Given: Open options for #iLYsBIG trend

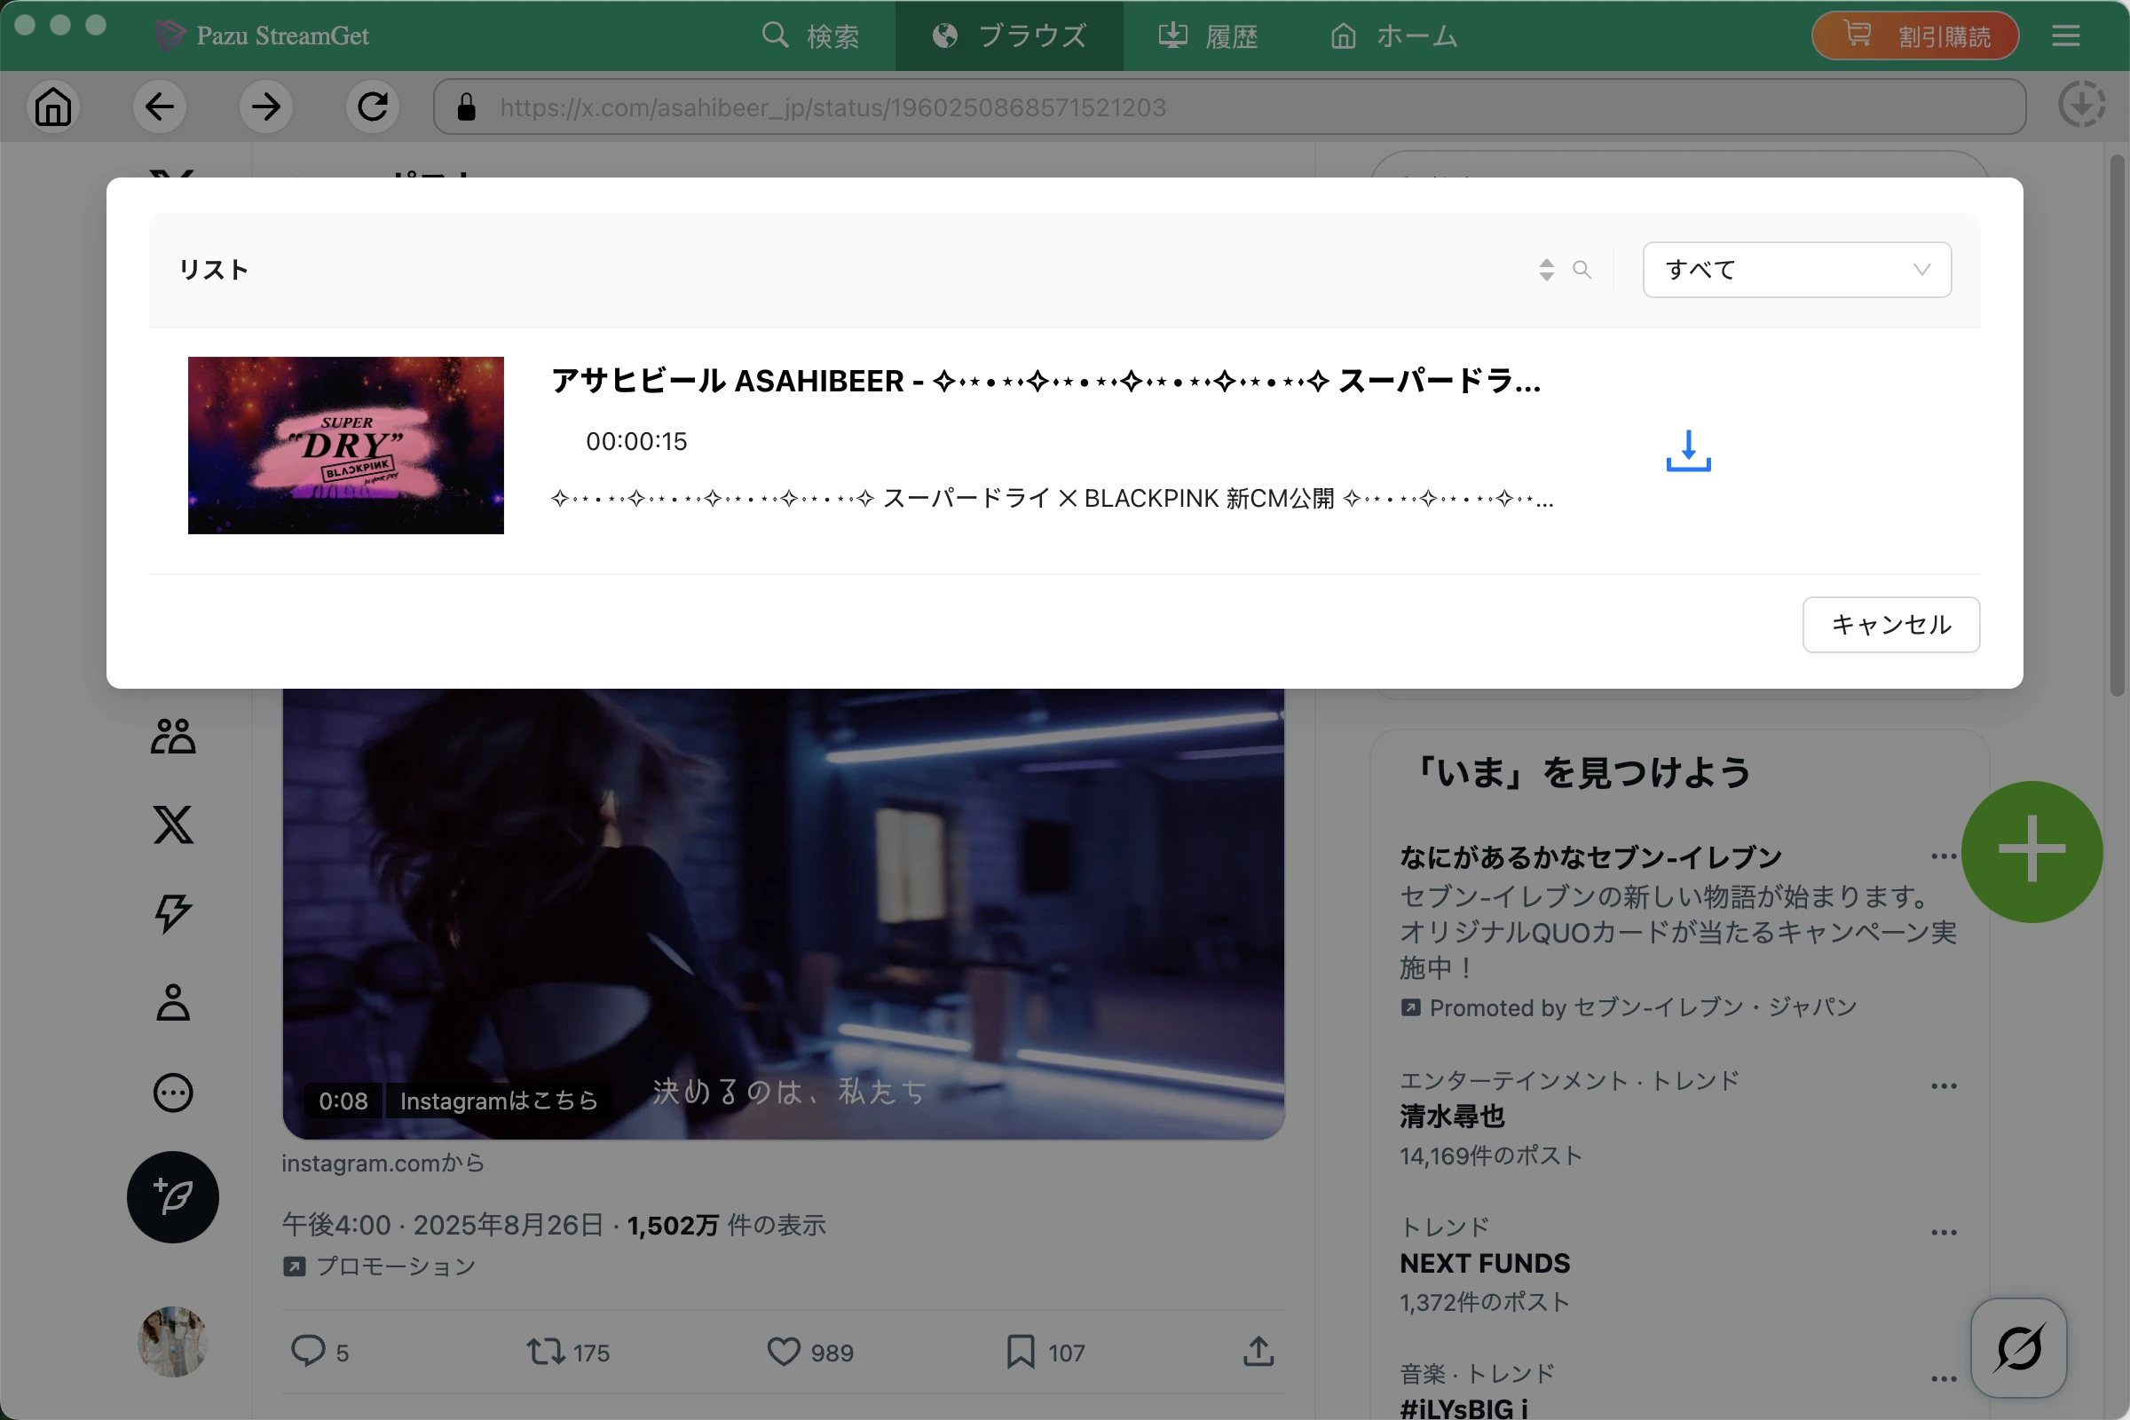Looking at the screenshot, I should pyautogui.click(x=1944, y=1379).
